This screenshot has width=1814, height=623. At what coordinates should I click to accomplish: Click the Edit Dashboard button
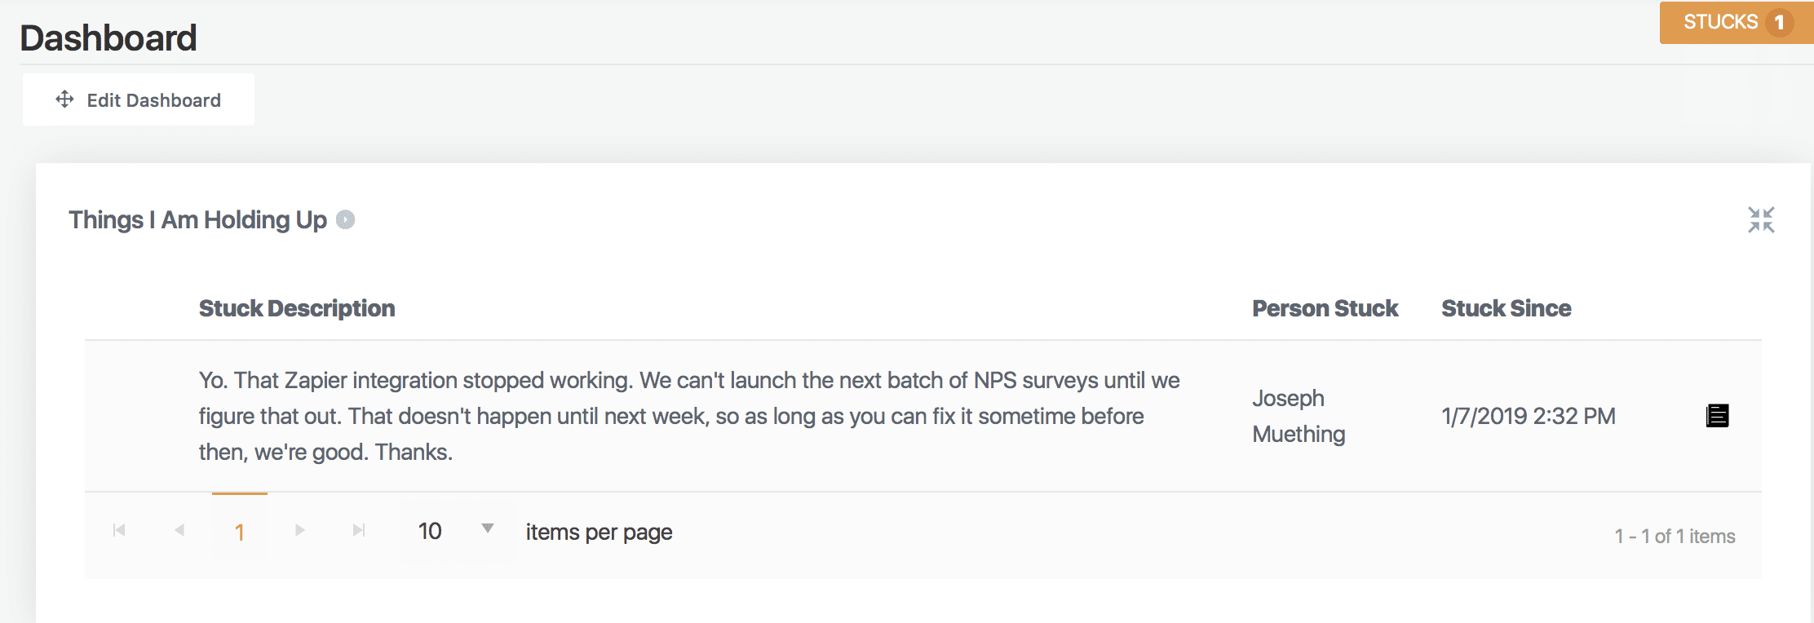(139, 99)
